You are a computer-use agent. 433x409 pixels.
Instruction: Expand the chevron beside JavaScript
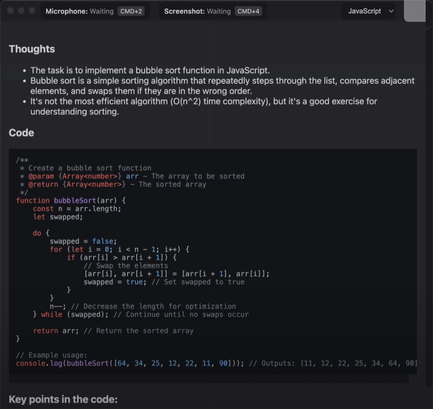[391, 11]
